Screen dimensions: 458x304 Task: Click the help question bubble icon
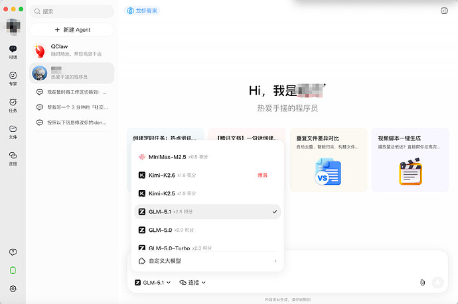coord(13,252)
